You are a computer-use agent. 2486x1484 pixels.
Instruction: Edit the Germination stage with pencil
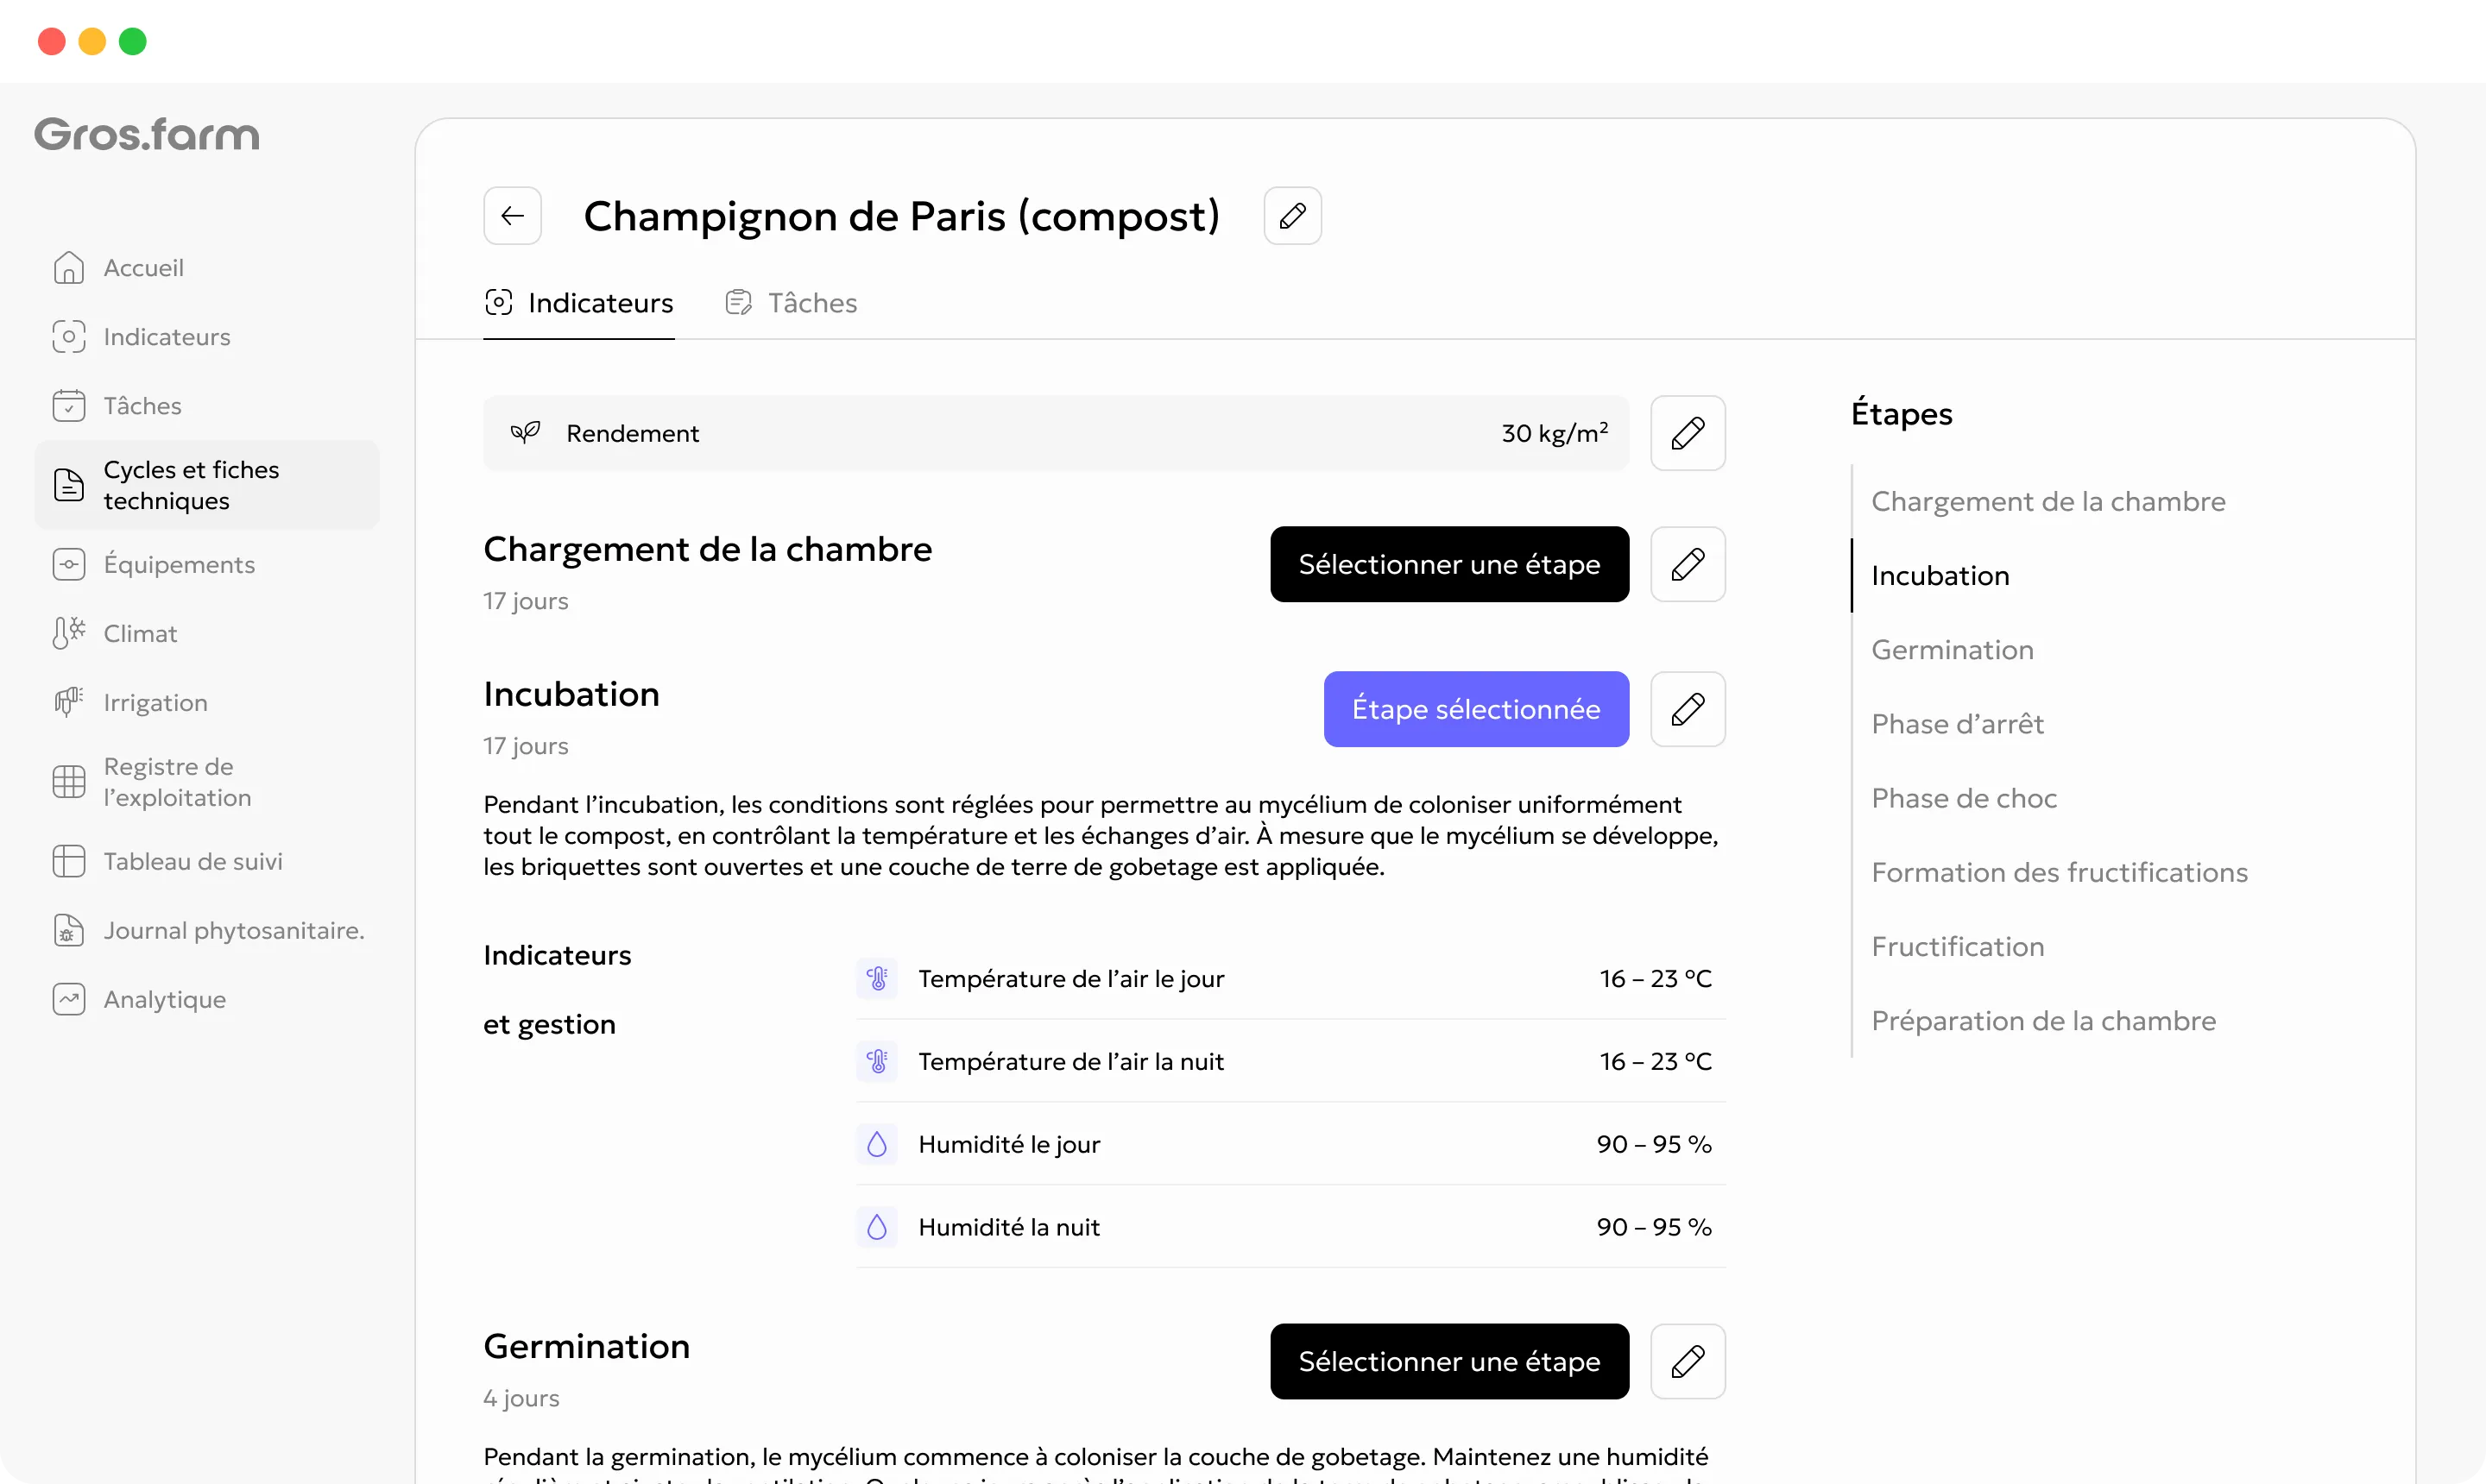click(1688, 1361)
